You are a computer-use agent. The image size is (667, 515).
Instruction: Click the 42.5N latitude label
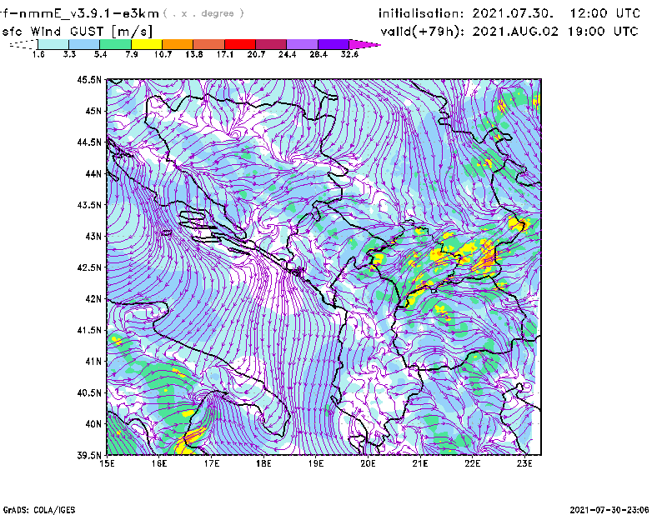click(x=89, y=267)
